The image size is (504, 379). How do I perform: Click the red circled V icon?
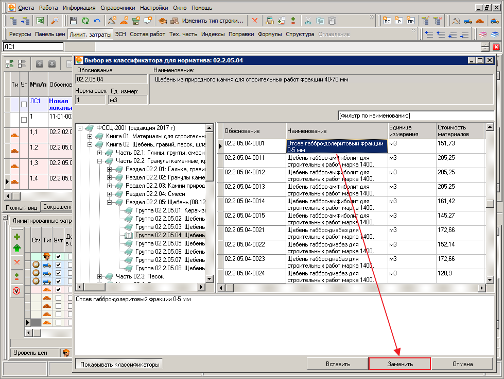coord(16,291)
